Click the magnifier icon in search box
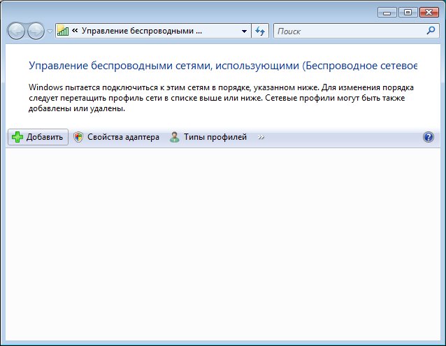Image resolution: width=446 pixels, height=346 pixels. tap(431, 31)
